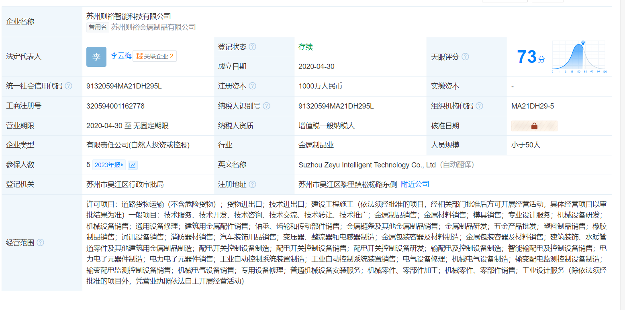The width and height of the screenshot is (625, 310).
Task: Click the 行业 value 金属制品业
Action: coord(316,145)
